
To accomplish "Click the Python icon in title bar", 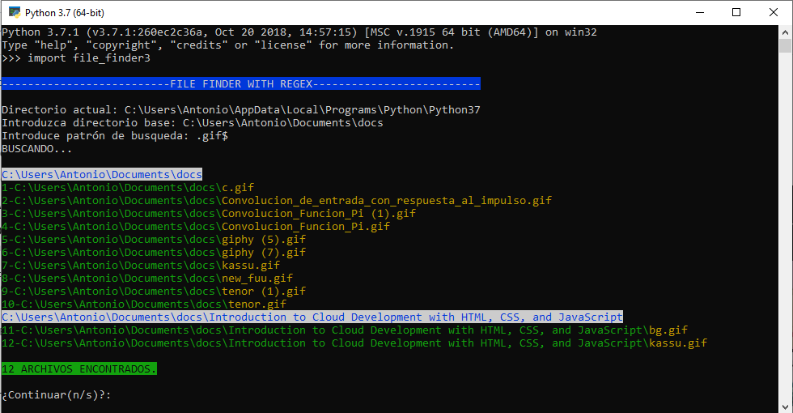I will 15,12.
